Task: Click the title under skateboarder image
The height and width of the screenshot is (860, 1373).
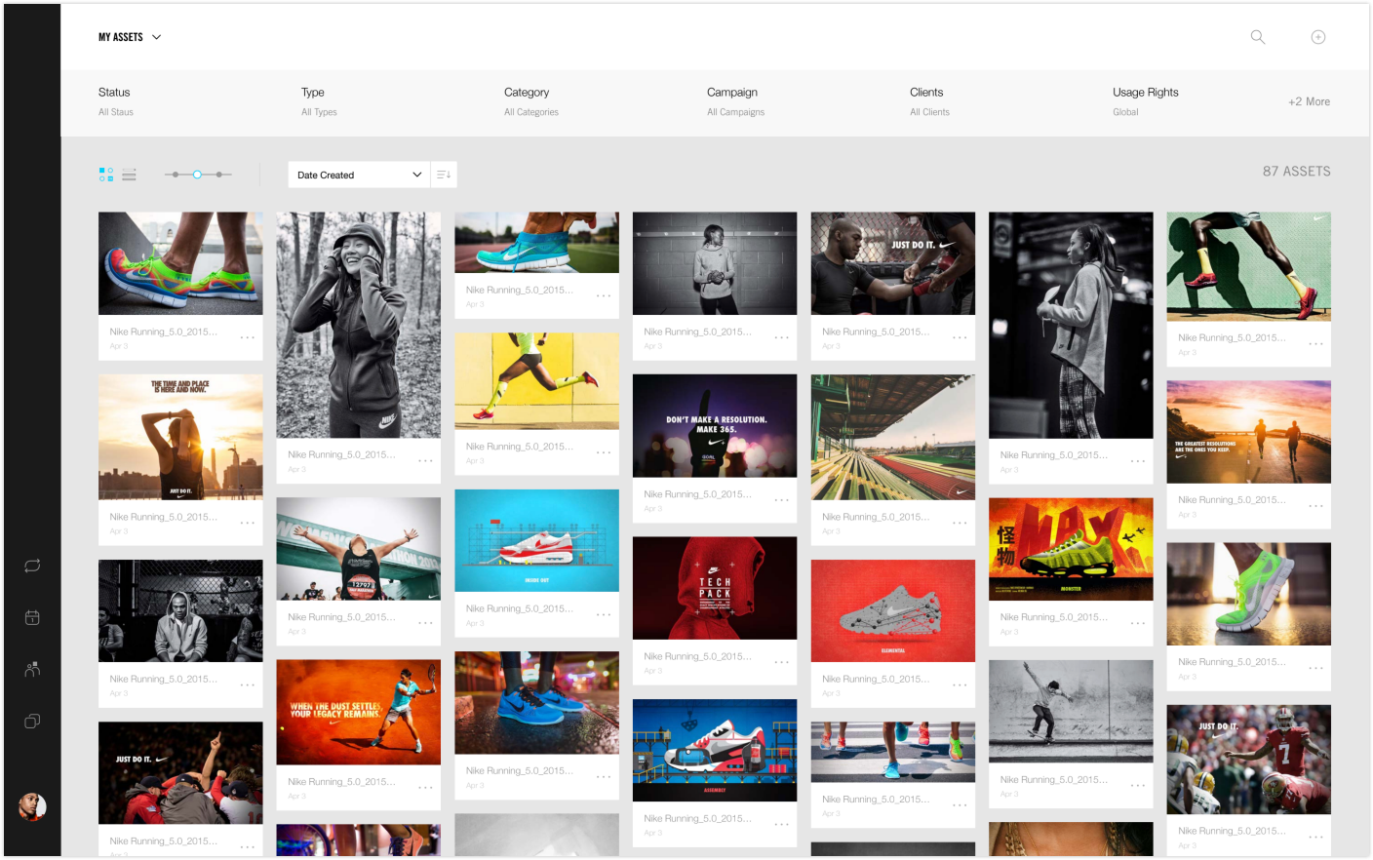Action: point(1053,780)
